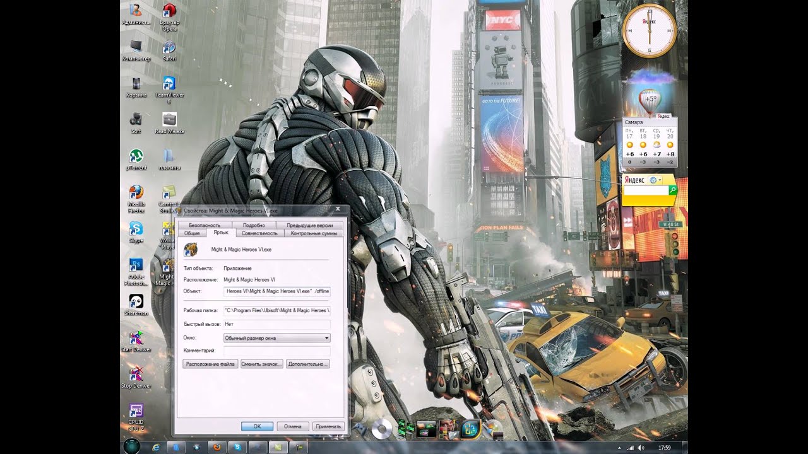Click the Применить apply button
808x454 pixels.
pos(328,426)
